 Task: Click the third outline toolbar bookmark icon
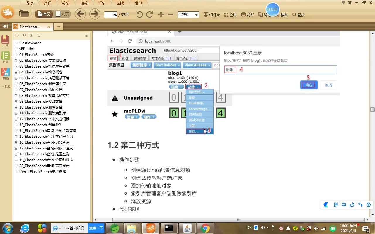[x=31, y=35]
